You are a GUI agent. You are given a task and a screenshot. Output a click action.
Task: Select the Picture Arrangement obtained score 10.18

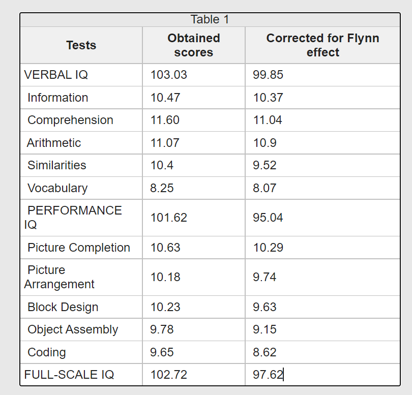[165, 277]
